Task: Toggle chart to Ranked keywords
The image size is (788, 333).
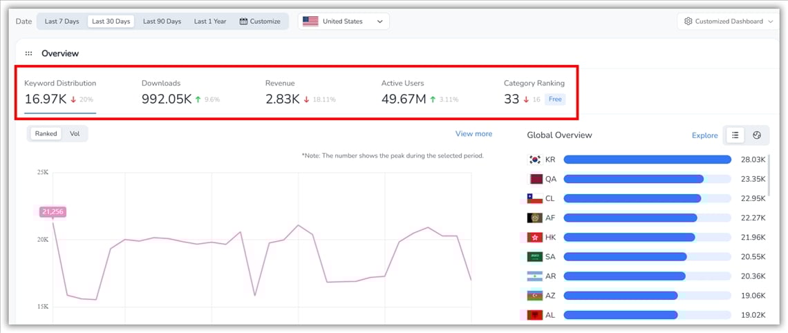Action: click(x=46, y=133)
